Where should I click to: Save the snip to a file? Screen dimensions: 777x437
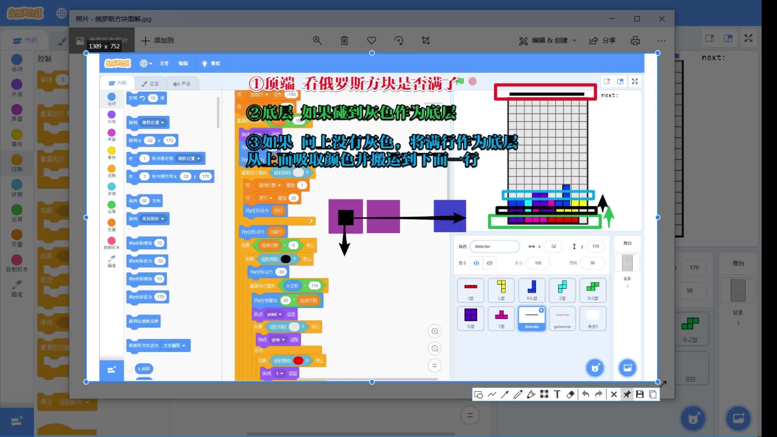[x=640, y=395]
